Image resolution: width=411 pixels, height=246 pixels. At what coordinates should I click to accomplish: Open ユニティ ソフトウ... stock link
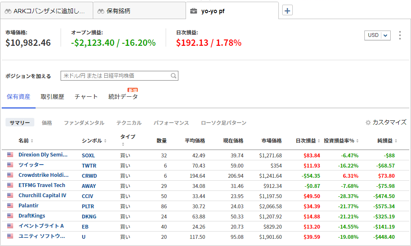[x=42, y=236]
